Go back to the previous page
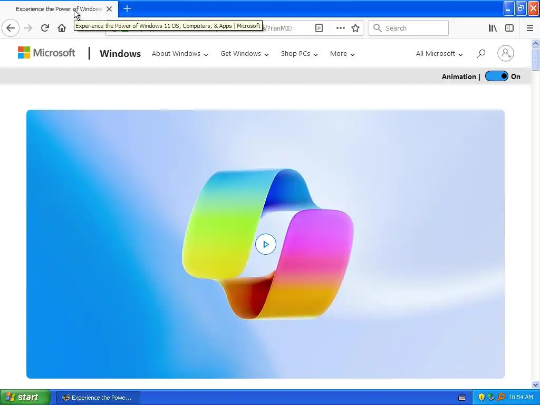The width and height of the screenshot is (540, 405). point(11,28)
